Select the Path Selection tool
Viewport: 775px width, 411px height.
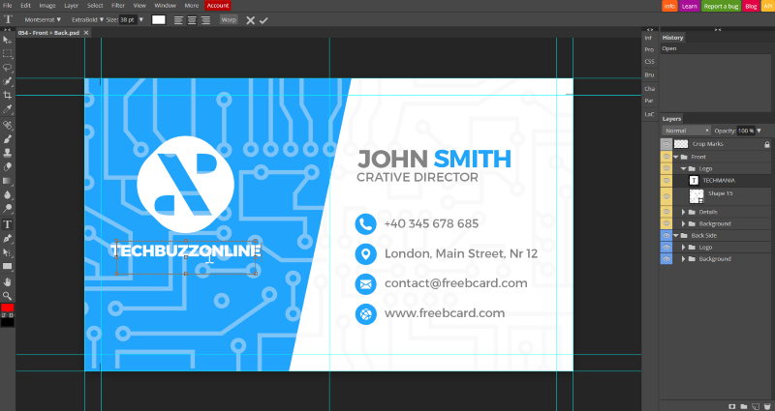8,252
